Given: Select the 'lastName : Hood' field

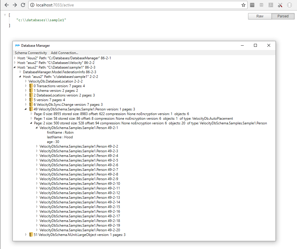Looking at the screenshot, I should (x=60, y=137).
